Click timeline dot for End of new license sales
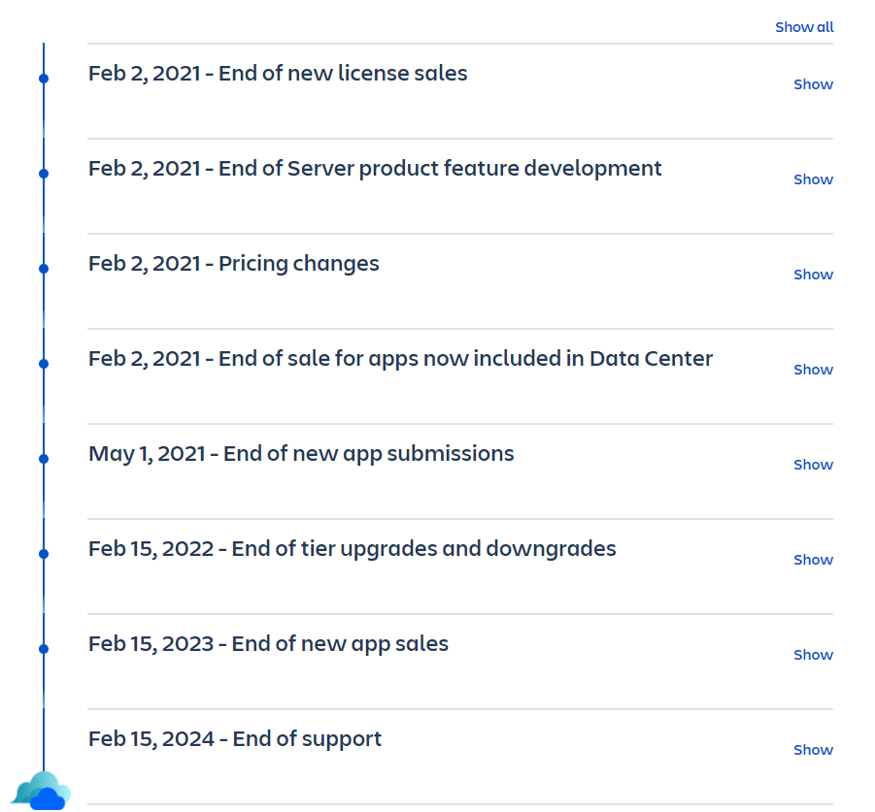The image size is (875, 812). pyautogui.click(x=44, y=79)
